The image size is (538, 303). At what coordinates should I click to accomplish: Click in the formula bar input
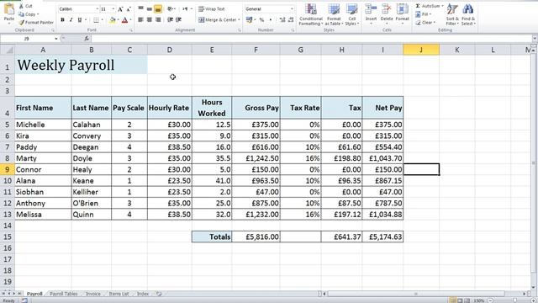pyautogui.click(x=312, y=39)
